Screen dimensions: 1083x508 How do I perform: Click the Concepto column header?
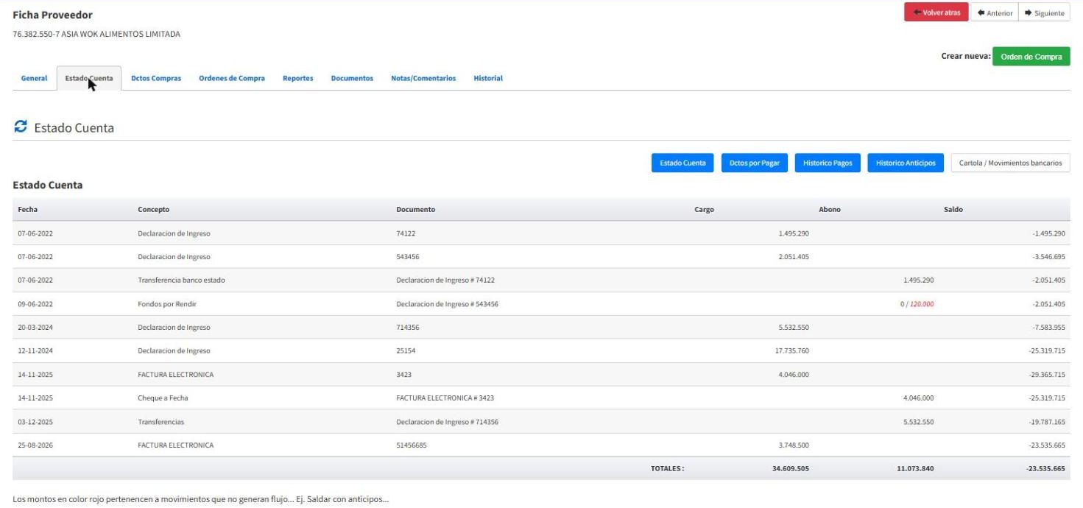[x=153, y=210]
